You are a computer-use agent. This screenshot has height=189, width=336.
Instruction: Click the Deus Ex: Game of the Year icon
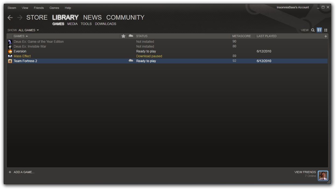click(10, 42)
